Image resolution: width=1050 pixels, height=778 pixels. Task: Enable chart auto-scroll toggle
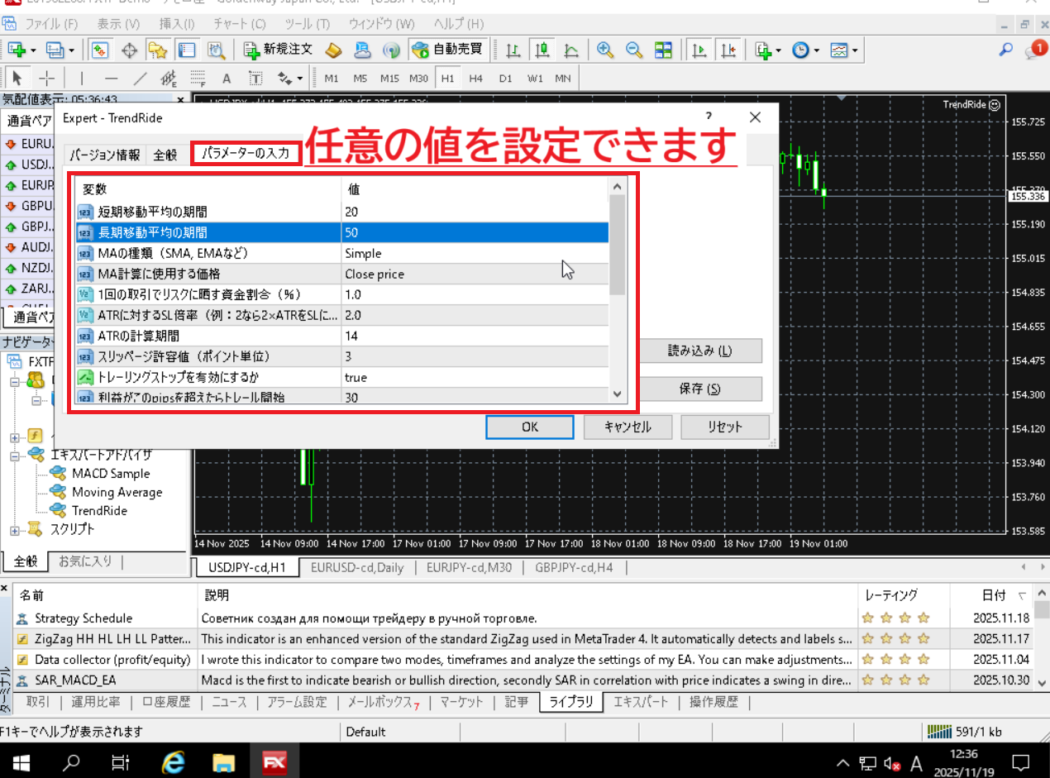pos(699,50)
